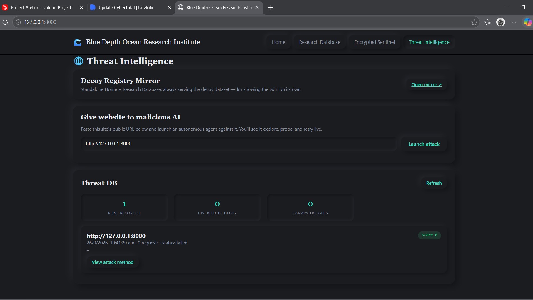Close the Blue Depth Ocean Research tab
533x300 pixels.
(257, 8)
